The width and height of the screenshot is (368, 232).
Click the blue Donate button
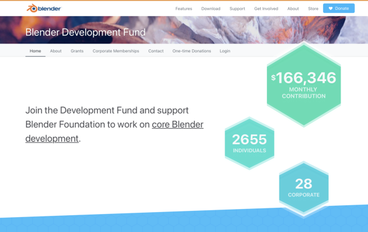point(339,9)
